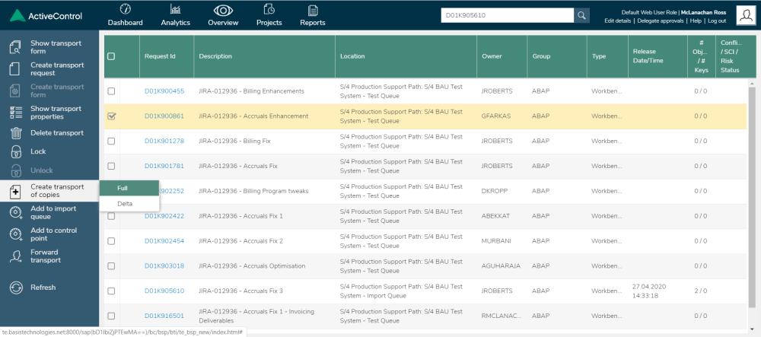This screenshot has width=761, height=337.
Task: Click the greyed Unlock icon
Action: tap(16, 170)
